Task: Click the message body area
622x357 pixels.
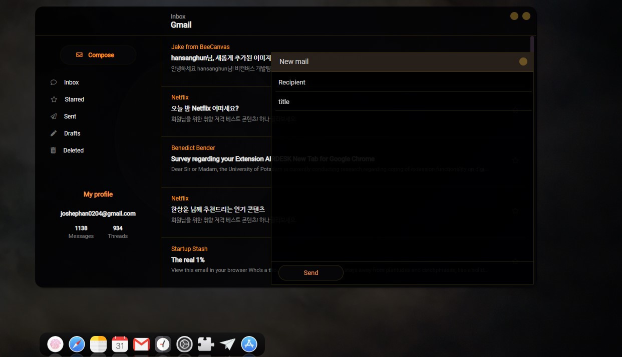Action: click(x=402, y=186)
